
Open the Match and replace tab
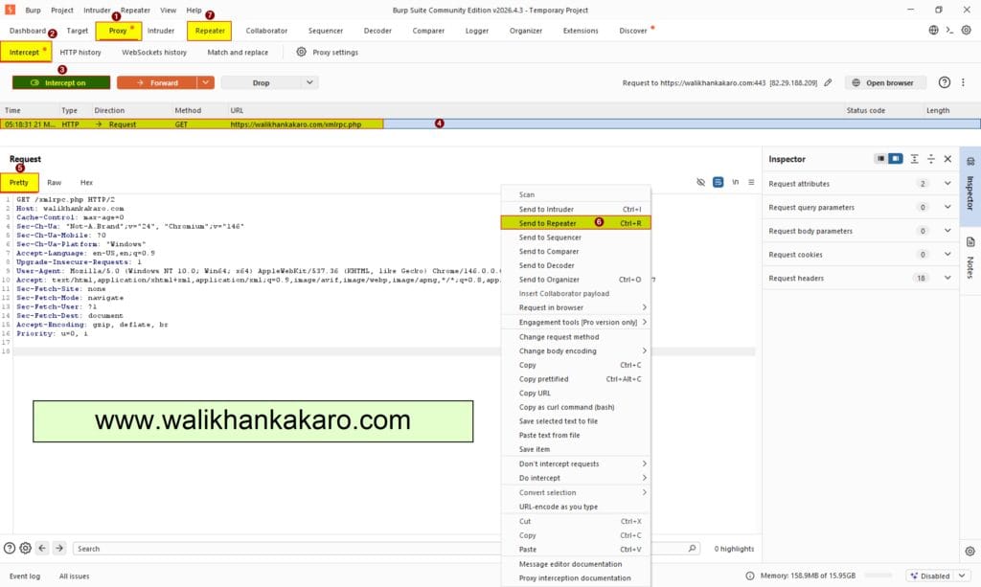coord(238,53)
